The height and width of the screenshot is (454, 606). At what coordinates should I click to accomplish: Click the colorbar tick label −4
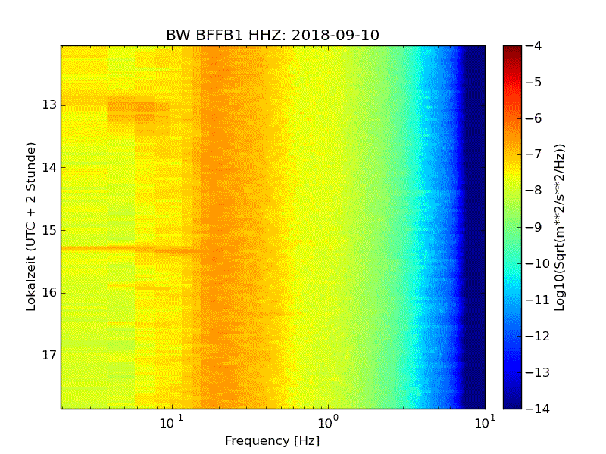[533, 45]
